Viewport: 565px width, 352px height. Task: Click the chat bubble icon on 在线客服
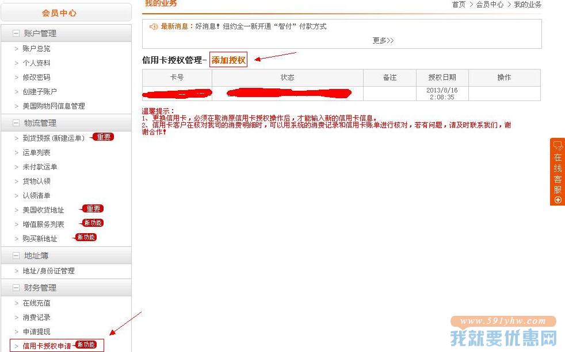pyautogui.click(x=558, y=146)
